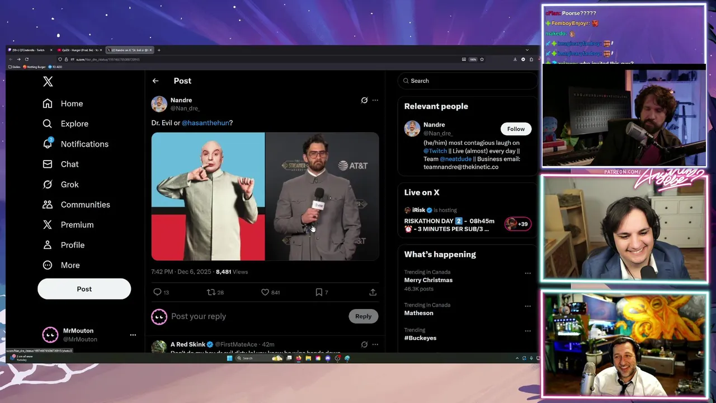Open Firefox from the taskbar
This screenshot has width=716, height=403.
[x=299, y=358]
